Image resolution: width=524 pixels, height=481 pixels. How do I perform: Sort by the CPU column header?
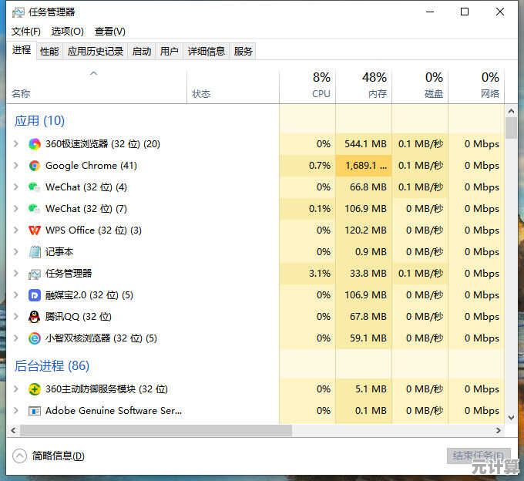coord(307,86)
